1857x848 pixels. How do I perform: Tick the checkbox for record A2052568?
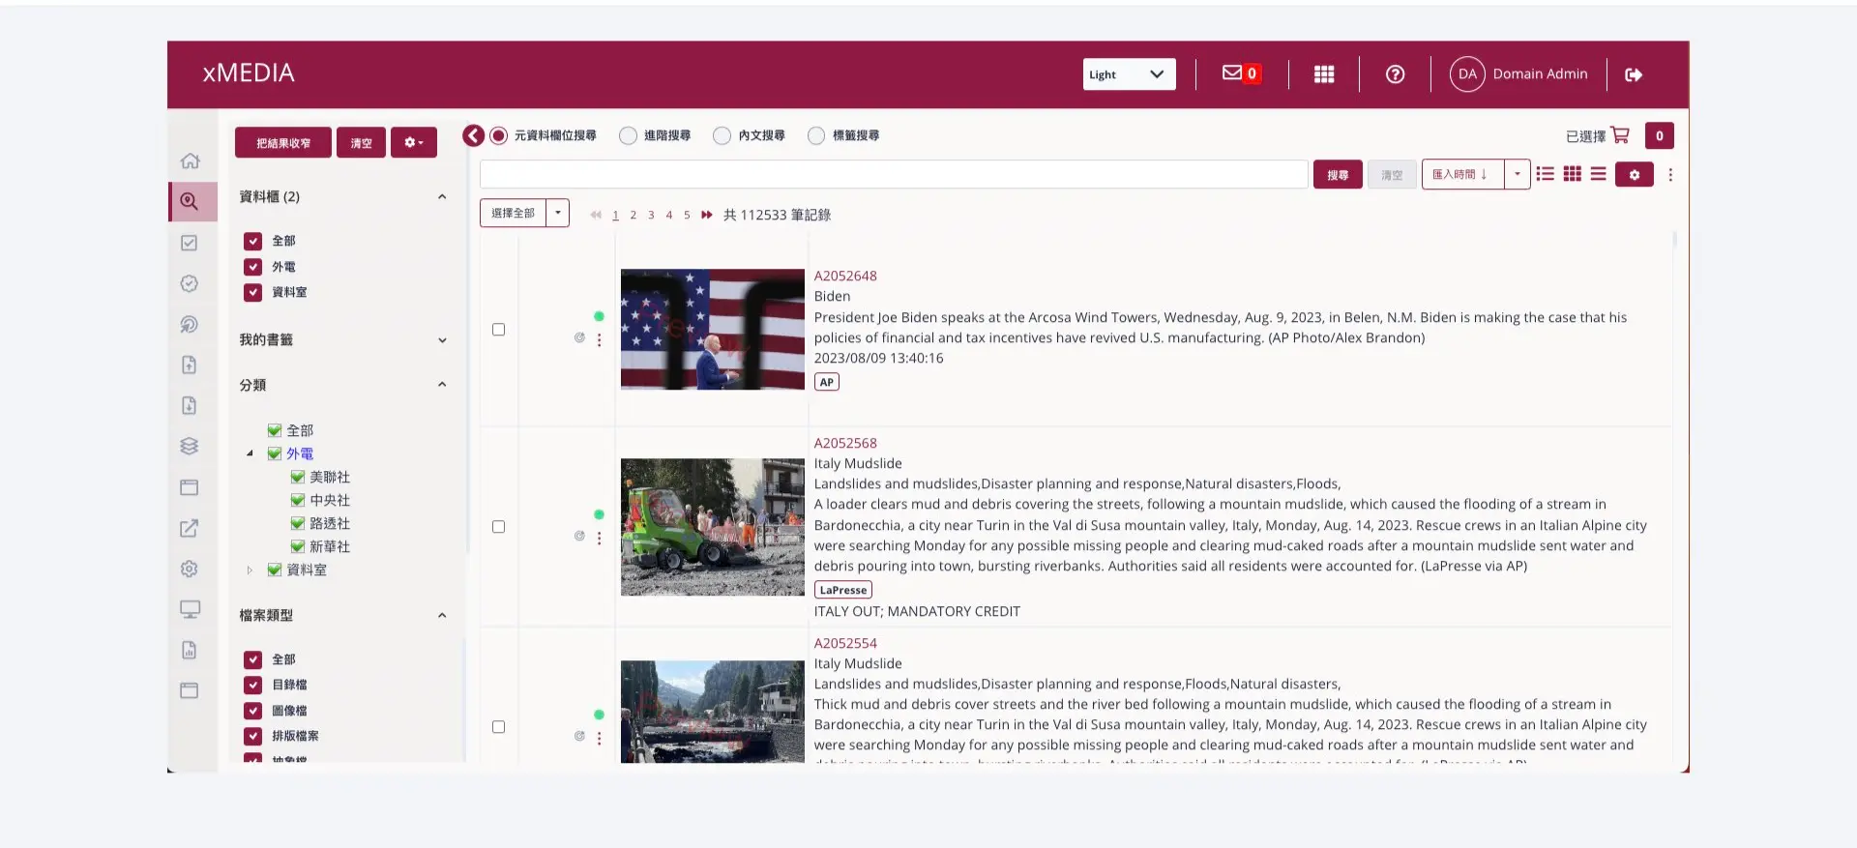point(499,527)
